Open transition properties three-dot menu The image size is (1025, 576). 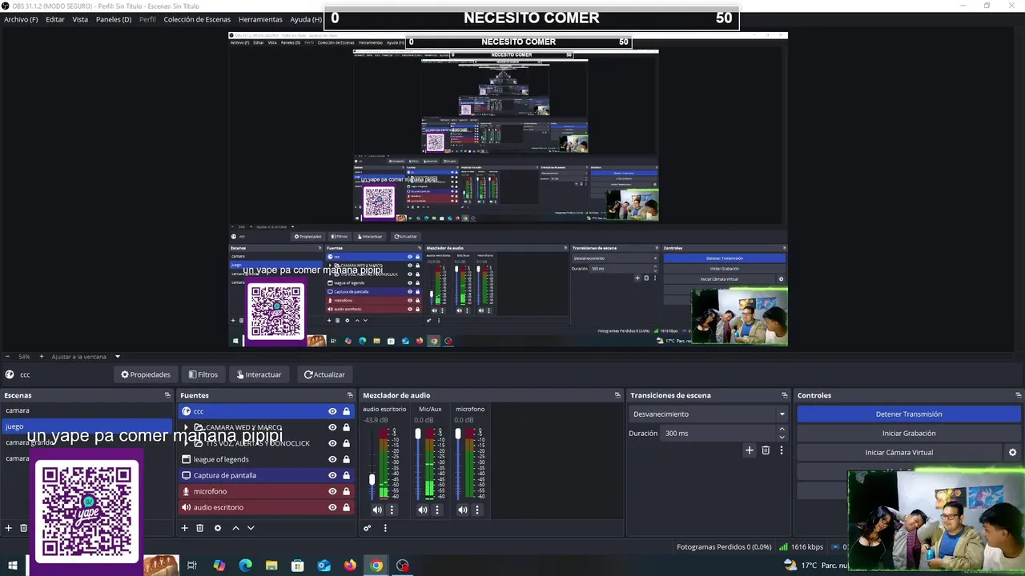pos(782,450)
